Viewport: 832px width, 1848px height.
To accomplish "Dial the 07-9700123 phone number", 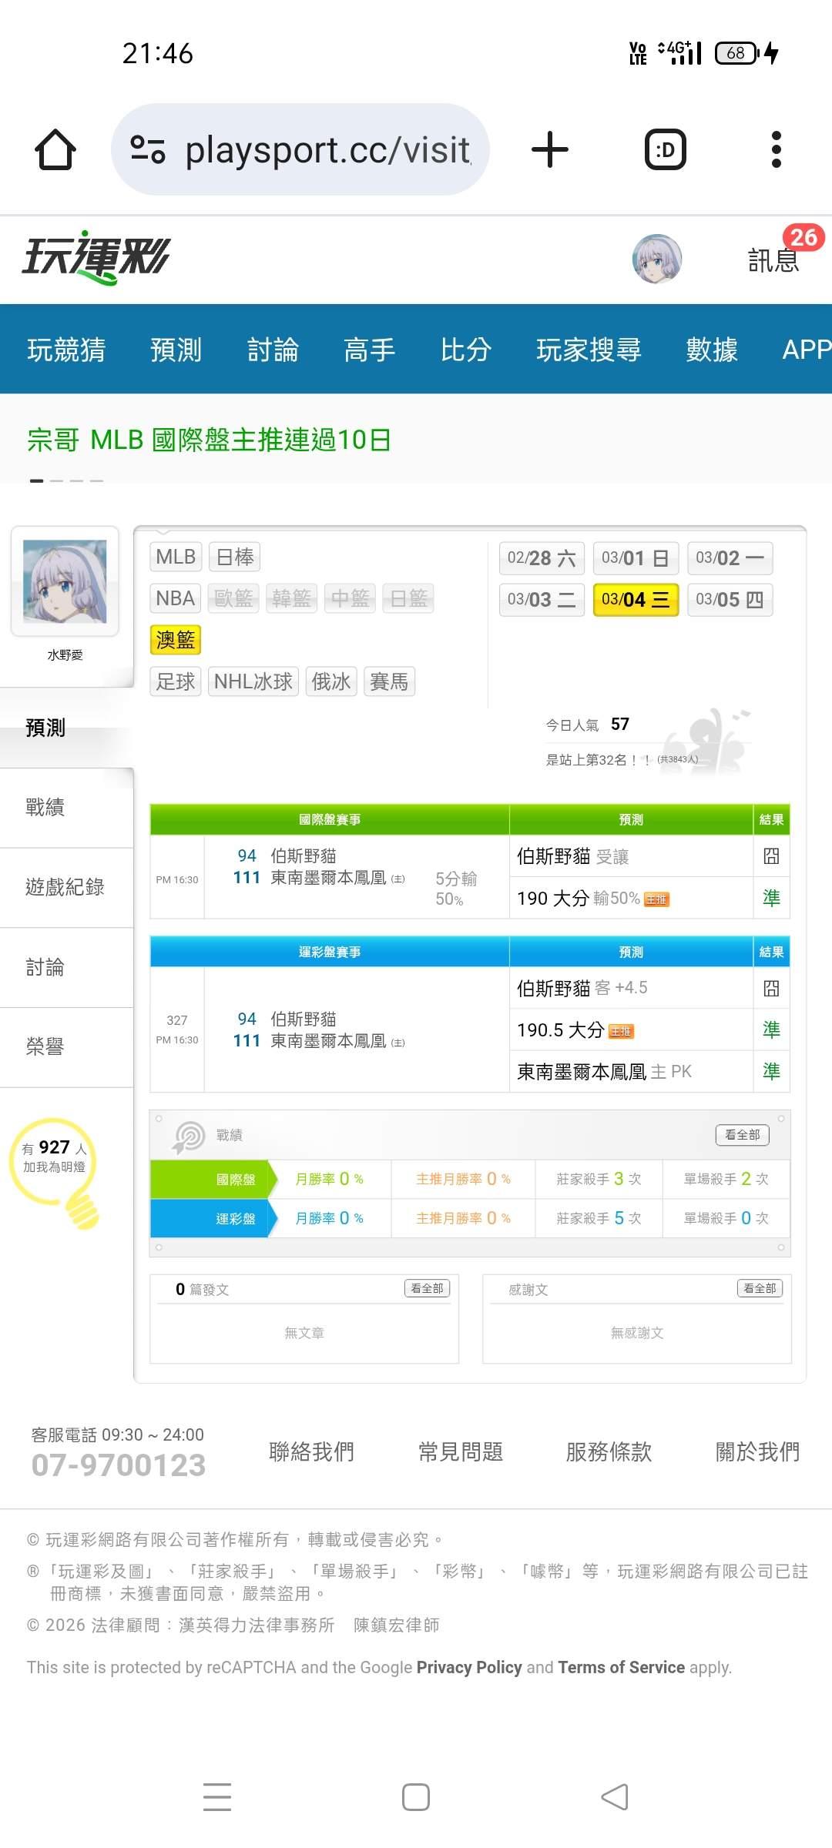I will click(119, 1465).
